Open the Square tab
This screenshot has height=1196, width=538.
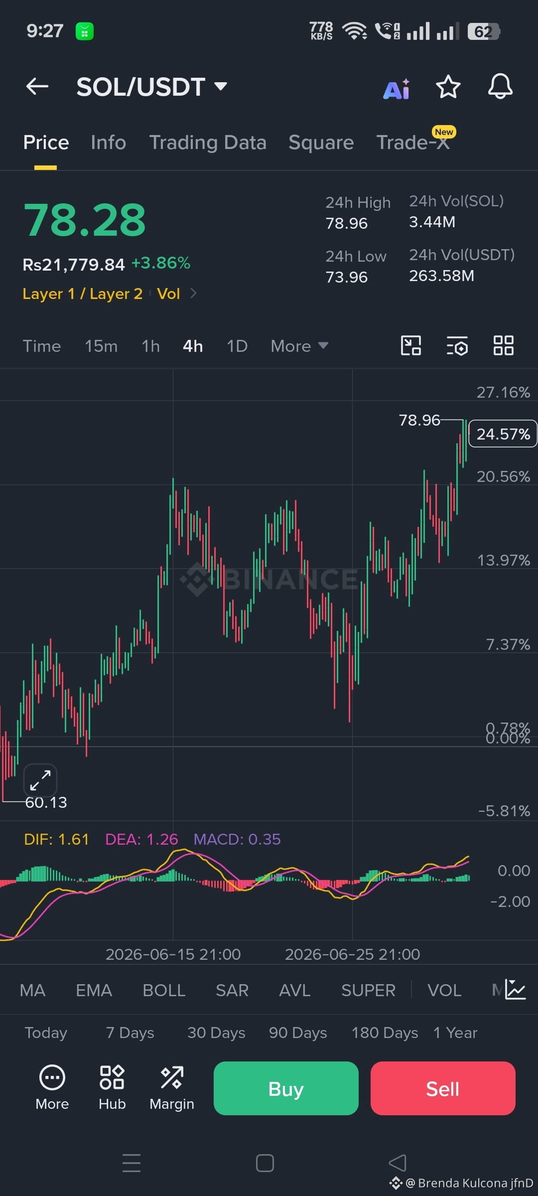coord(321,143)
